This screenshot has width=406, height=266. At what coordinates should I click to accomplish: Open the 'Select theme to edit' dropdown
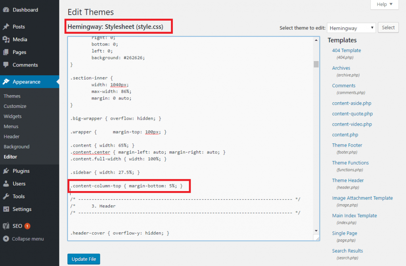[351, 27]
